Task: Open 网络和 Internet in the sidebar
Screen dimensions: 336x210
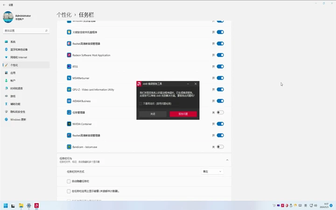Action: pos(26,57)
